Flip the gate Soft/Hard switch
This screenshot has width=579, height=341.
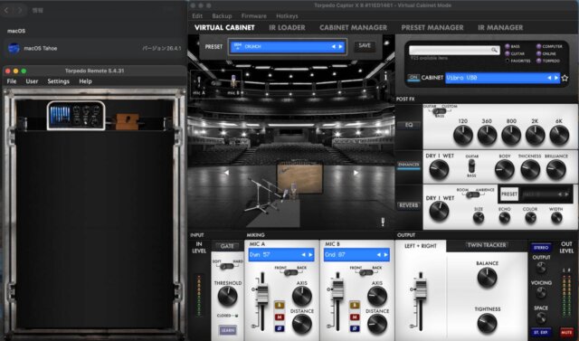pyautogui.click(x=227, y=266)
